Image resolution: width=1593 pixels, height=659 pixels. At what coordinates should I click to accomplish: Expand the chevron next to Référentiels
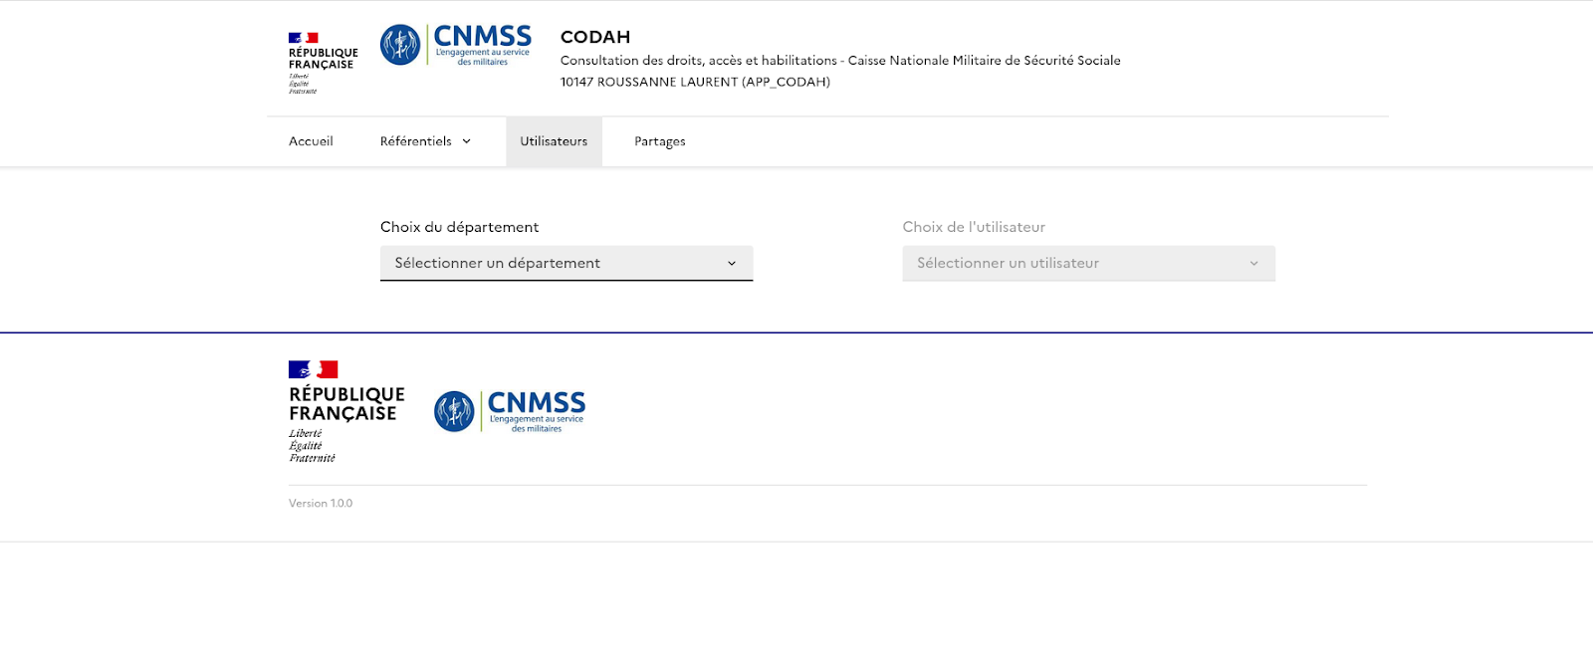[466, 141]
